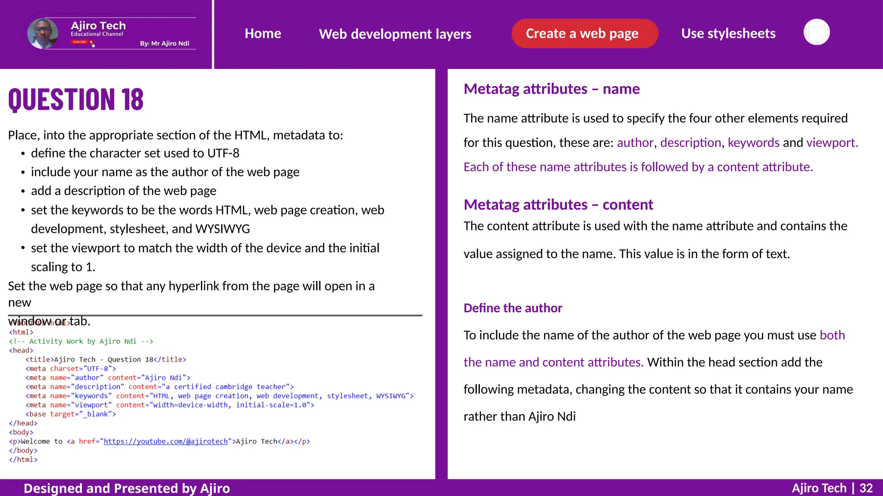This screenshot has height=496, width=883.
Task: Click the 'Metatag attributes – name' heading
Action: tap(551, 89)
